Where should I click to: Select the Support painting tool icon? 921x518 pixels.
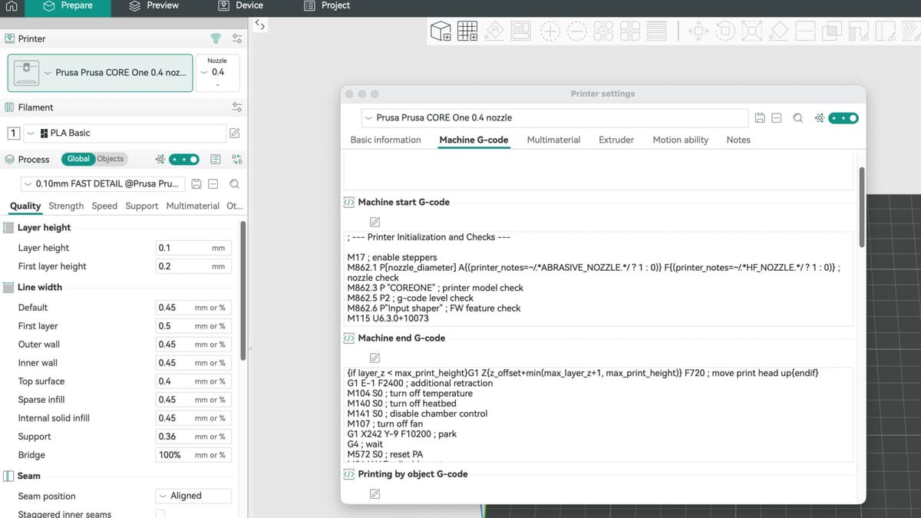859,31
